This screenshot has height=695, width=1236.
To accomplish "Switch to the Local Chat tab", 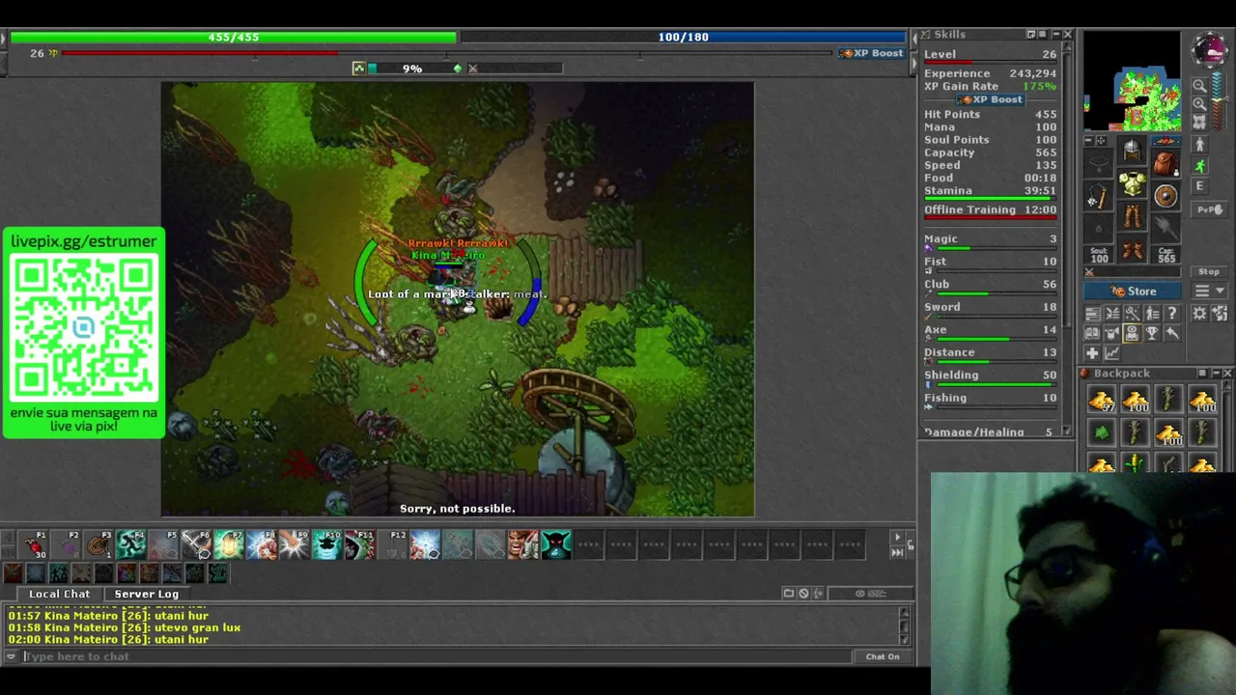I will tap(59, 594).
